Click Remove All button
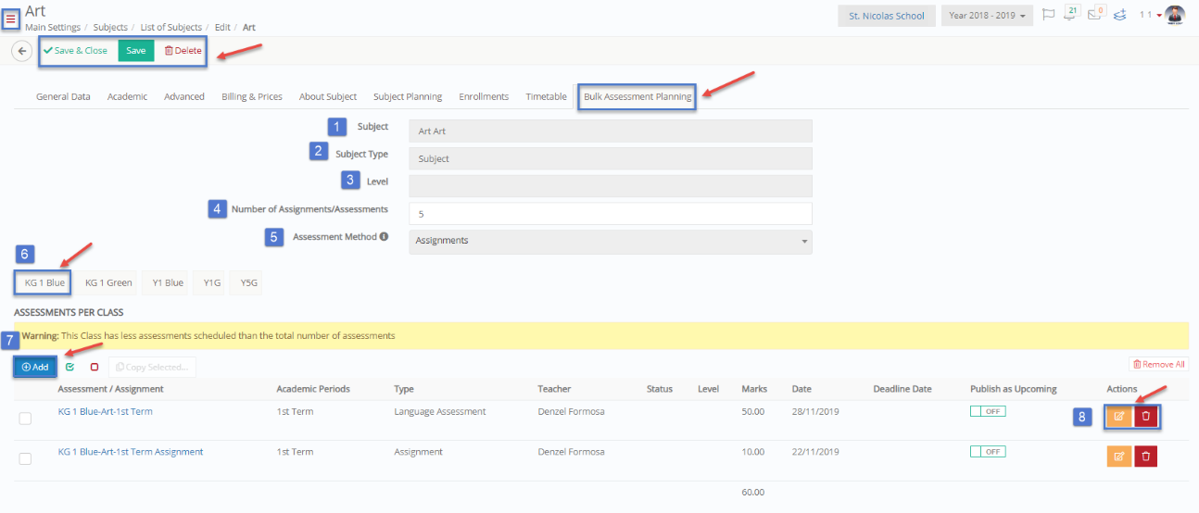This screenshot has height=513, width=1199. pyautogui.click(x=1159, y=365)
